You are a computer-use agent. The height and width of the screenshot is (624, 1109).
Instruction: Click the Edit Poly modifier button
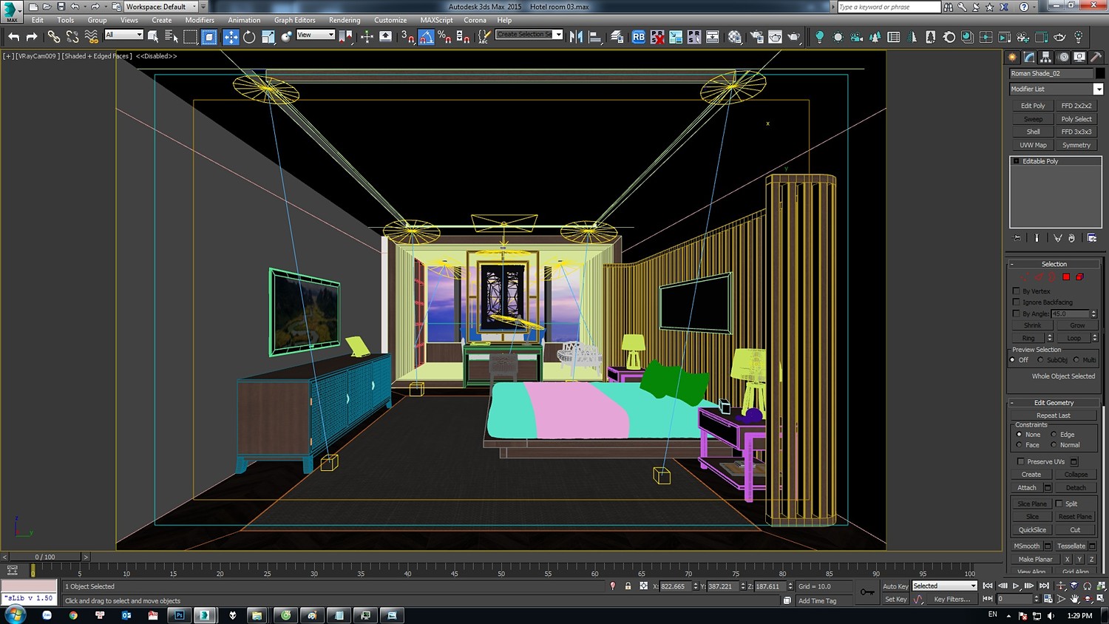pos(1033,106)
